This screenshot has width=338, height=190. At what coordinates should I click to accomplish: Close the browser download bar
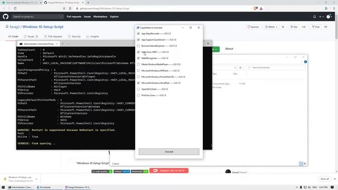tap(335, 179)
